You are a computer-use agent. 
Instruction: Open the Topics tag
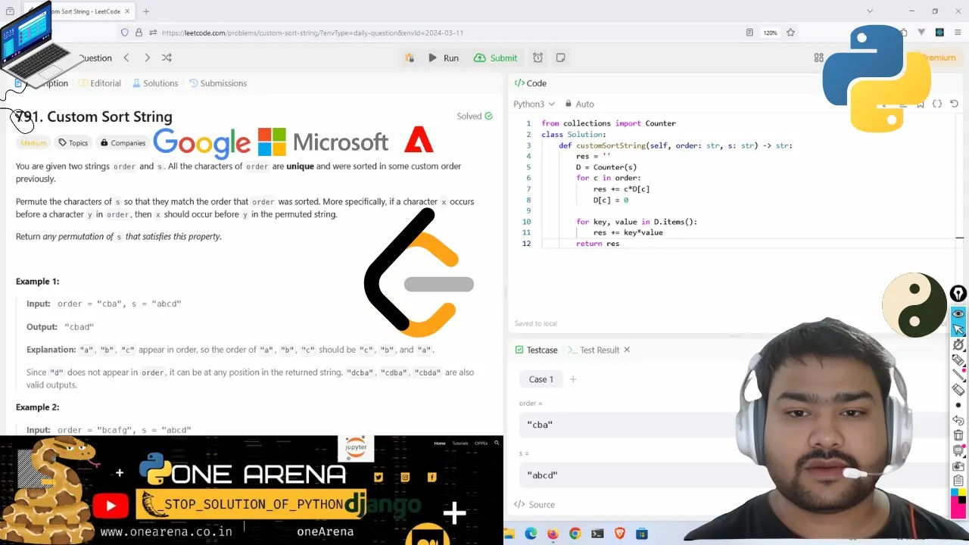73,142
